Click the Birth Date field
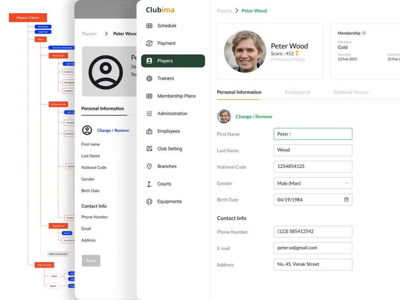Screen dimensions: 400x300 pos(313,200)
